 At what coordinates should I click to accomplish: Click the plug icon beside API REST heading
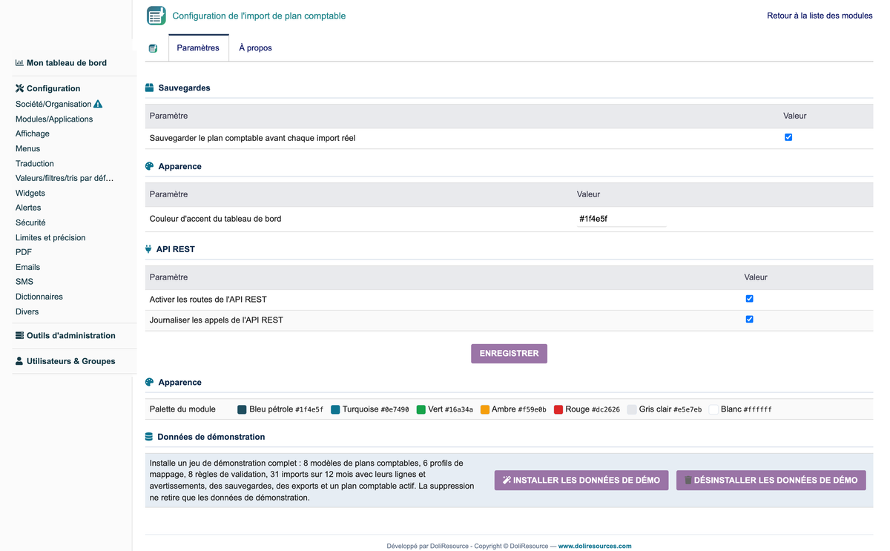click(x=148, y=249)
